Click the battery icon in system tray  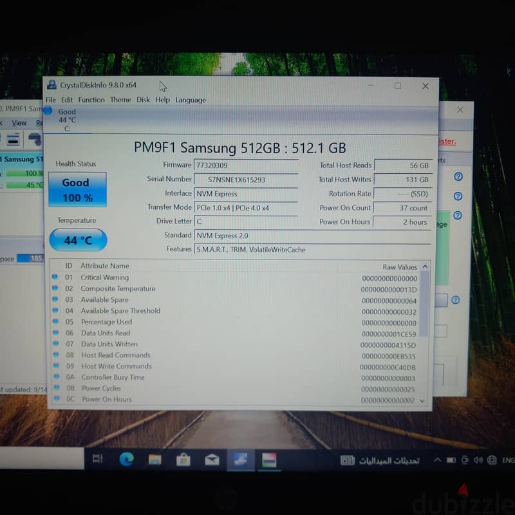click(x=451, y=460)
